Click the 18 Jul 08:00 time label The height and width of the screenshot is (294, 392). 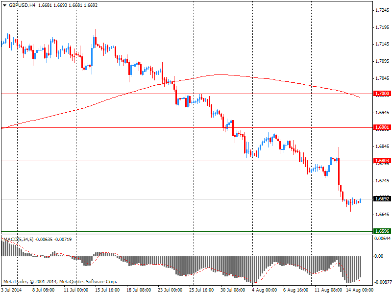point(139,290)
